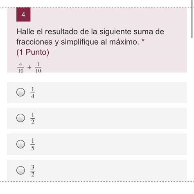194x194 pixels.
Task: Select the radio button for 1/4
Action: click(20, 92)
